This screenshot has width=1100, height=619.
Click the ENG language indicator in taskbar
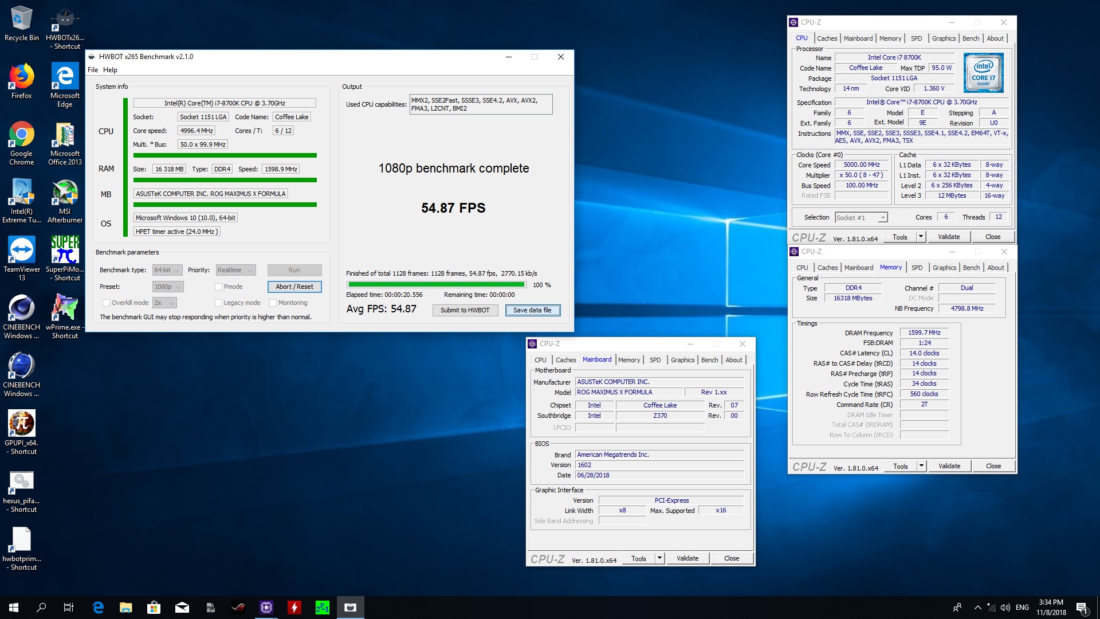click(1022, 608)
